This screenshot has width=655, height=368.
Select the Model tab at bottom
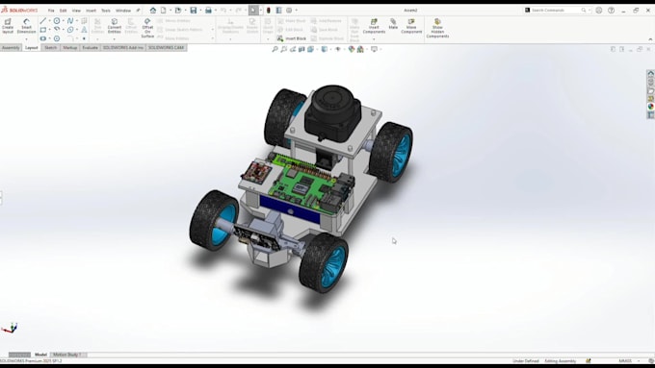(x=40, y=355)
